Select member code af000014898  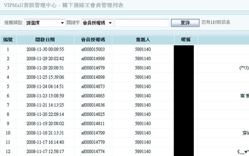pyautogui.click(x=93, y=77)
